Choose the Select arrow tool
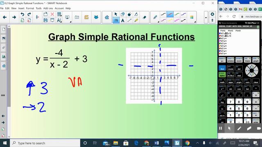The width and height of the screenshot is (262, 147). point(116,14)
